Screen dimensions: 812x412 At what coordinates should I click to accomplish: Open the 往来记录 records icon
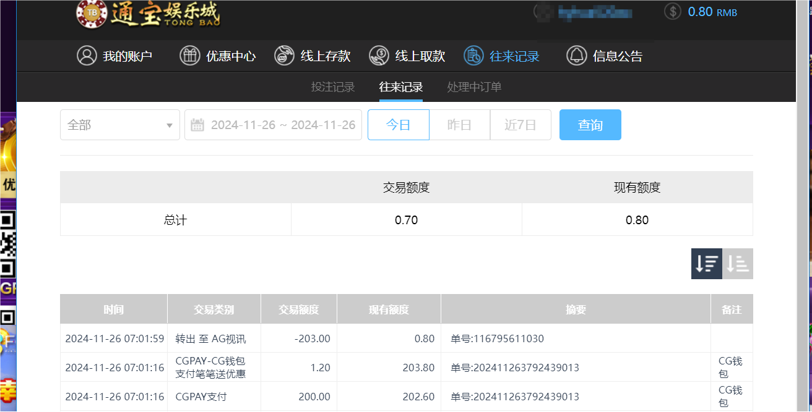[473, 56]
